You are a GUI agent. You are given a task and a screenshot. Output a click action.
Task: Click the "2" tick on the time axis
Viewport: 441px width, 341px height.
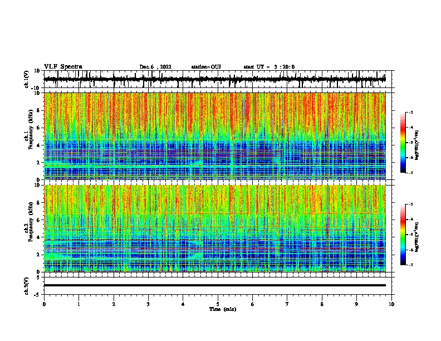click(x=114, y=304)
